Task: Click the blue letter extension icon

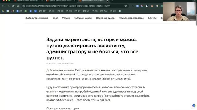Action: pyautogui.click(x=137, y=6)
